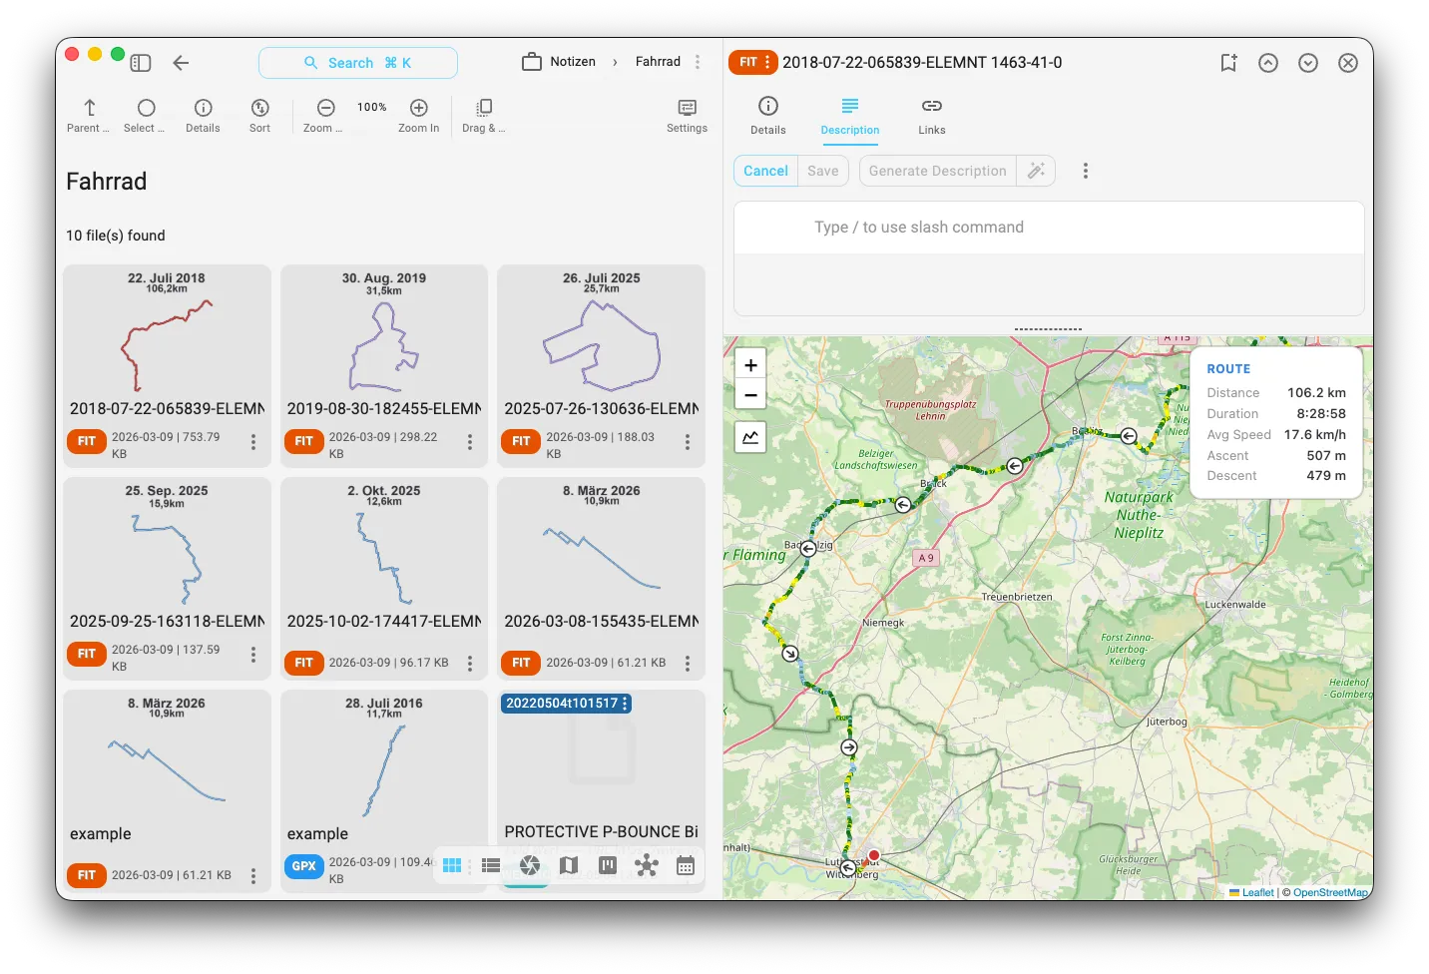This screenshot has width=1429, height=974.
Task: Switch to the Links tab
Action: (931, 116)
